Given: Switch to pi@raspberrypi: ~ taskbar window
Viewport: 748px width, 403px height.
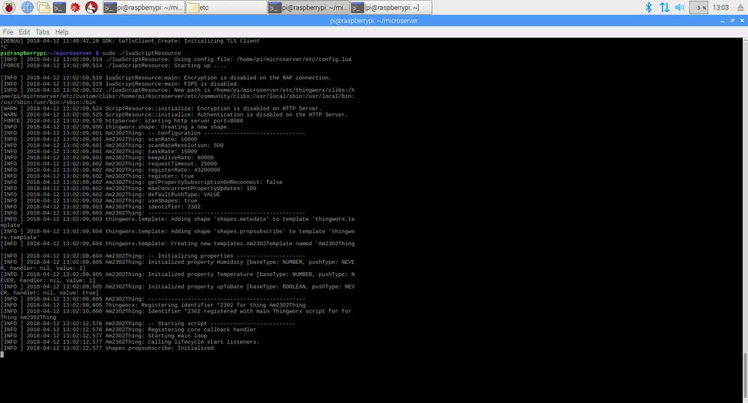Looking at the screenshot, I should (391, 7).
